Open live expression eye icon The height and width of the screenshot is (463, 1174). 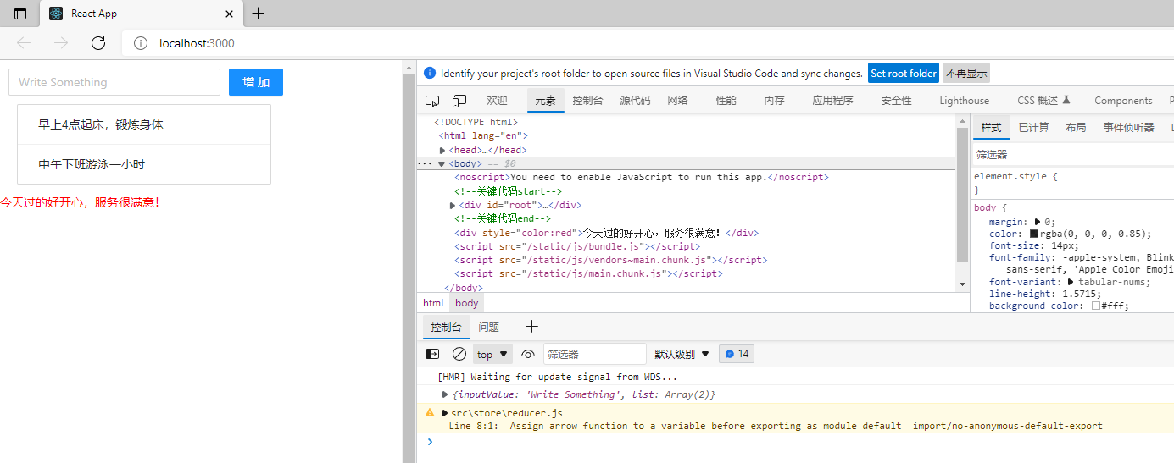click(528, 354)
